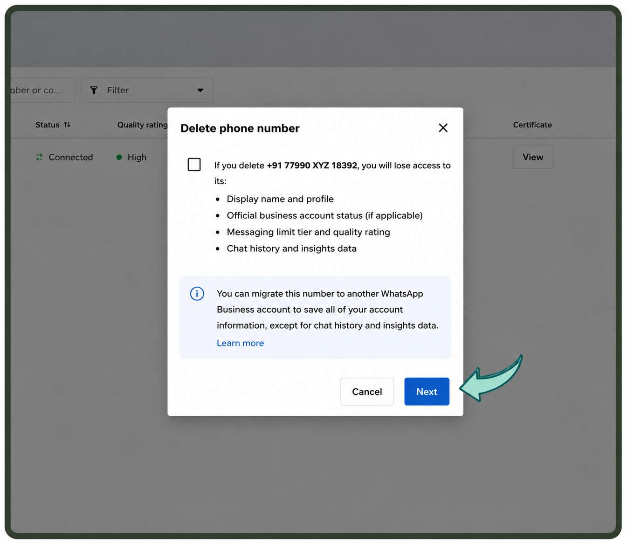Click the Filter dropdown arrow
Screen dimensions: 627x545
(x=200, y=90)
